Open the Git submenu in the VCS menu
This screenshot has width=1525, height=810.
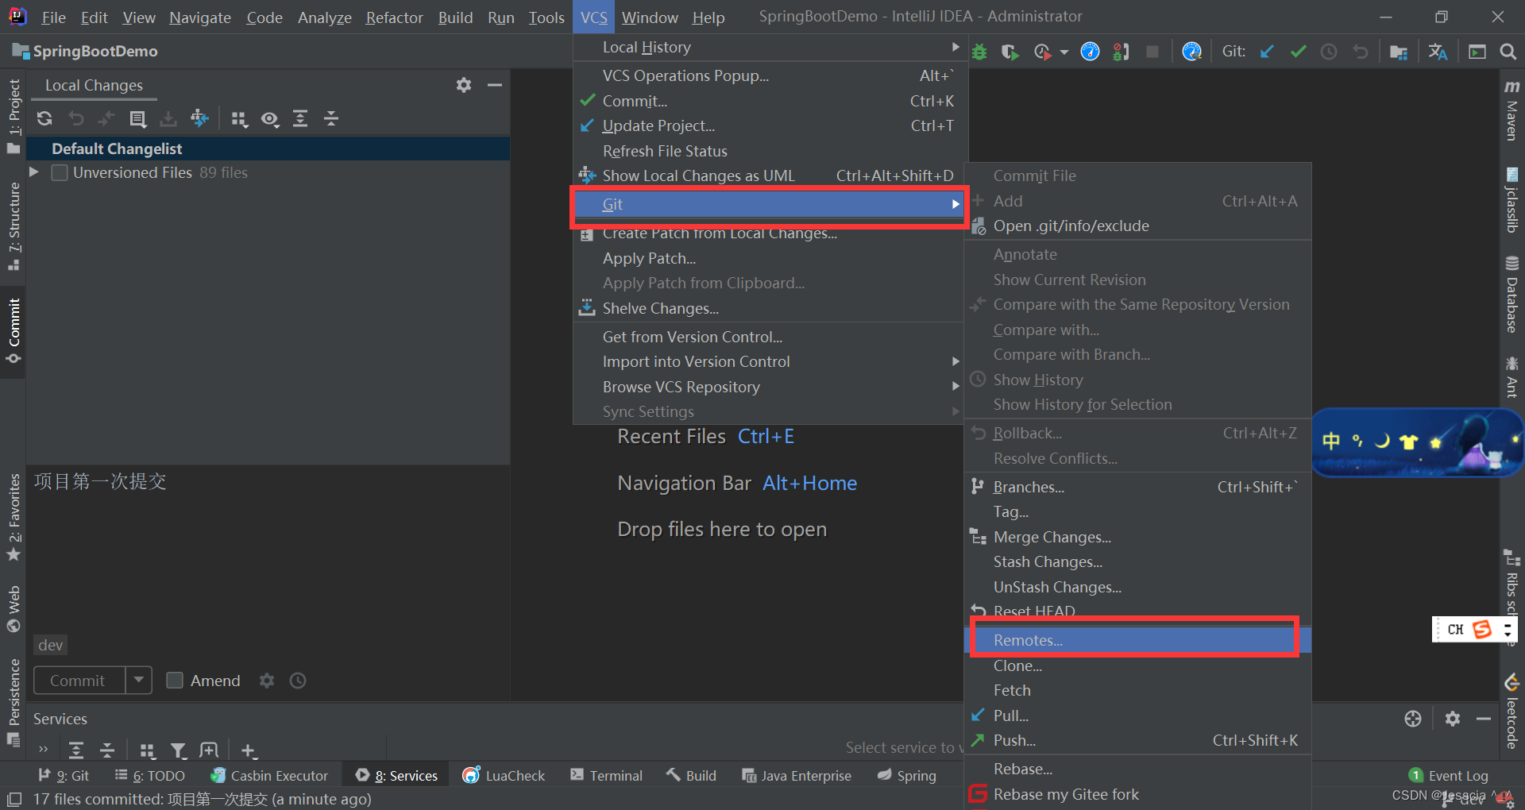pos(769,204)
